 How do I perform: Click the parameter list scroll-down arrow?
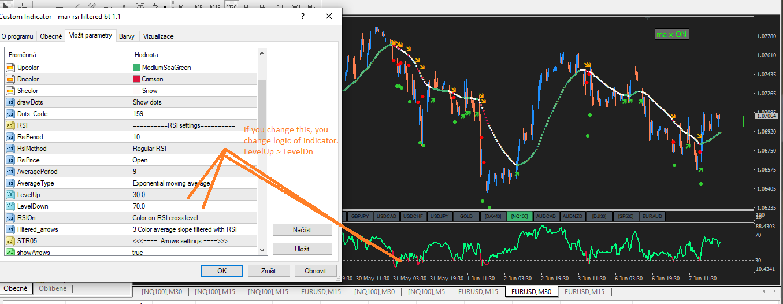(262, 251)
